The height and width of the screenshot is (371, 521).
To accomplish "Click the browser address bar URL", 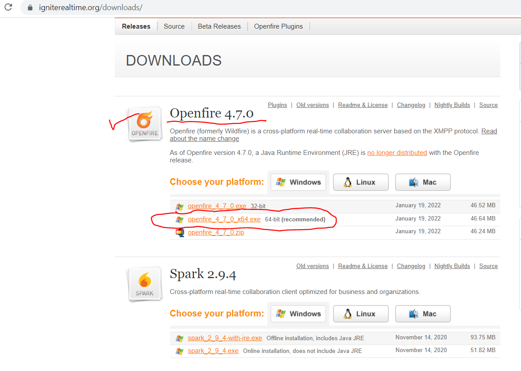I will tap(91, 7).
